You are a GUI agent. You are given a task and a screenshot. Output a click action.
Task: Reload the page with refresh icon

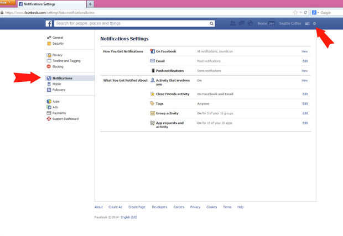click(305, 13)
